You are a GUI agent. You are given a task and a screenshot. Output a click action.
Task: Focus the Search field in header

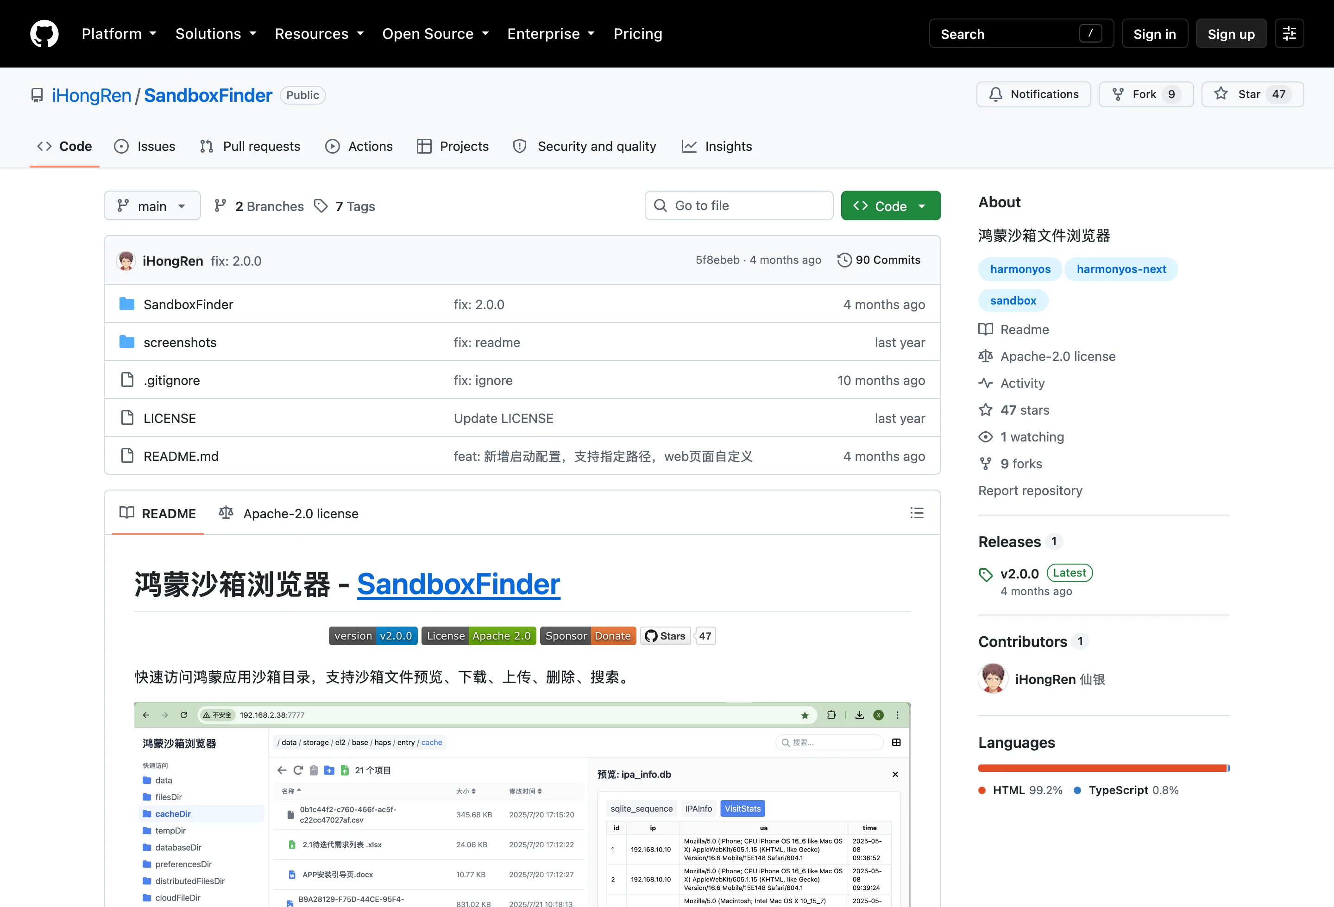(x=1021, y=34)
